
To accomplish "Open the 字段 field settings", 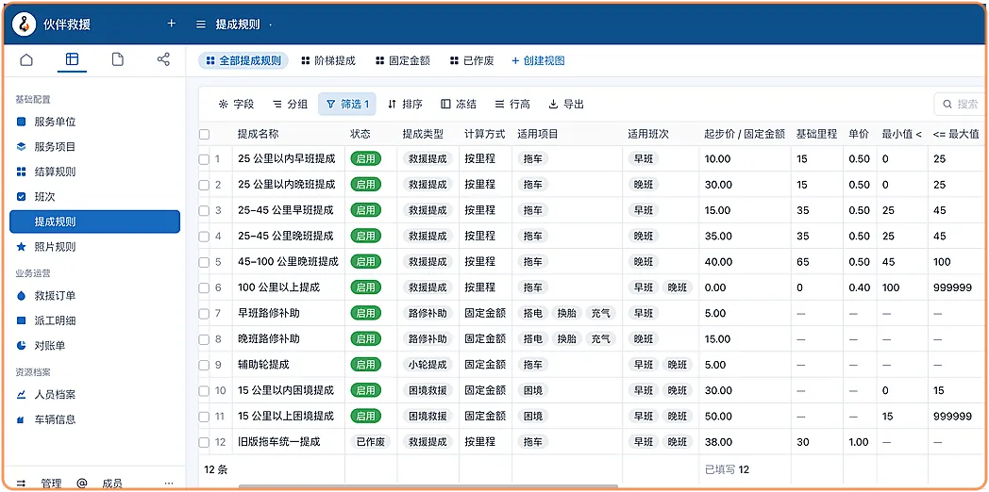I will pyautogui.click(x=236, y=104).
